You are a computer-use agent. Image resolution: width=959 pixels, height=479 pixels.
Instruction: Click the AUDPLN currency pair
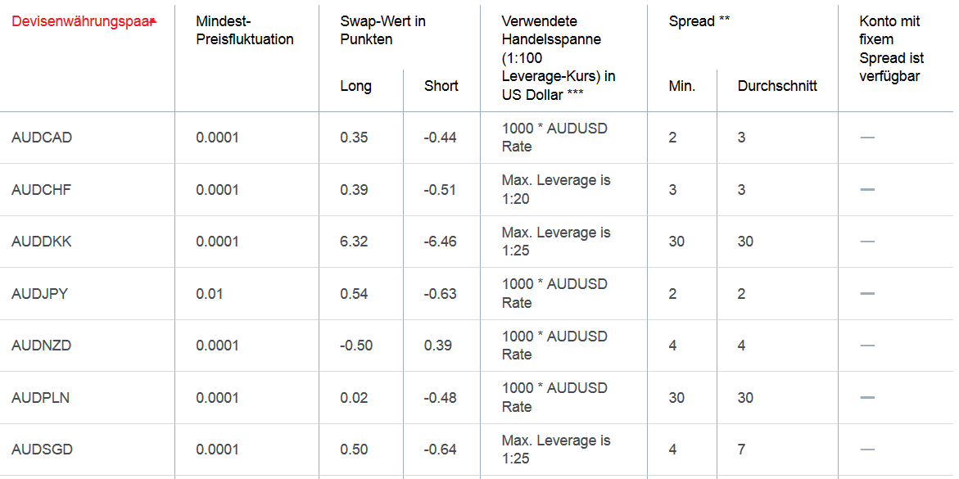click(x=40, y=398)
